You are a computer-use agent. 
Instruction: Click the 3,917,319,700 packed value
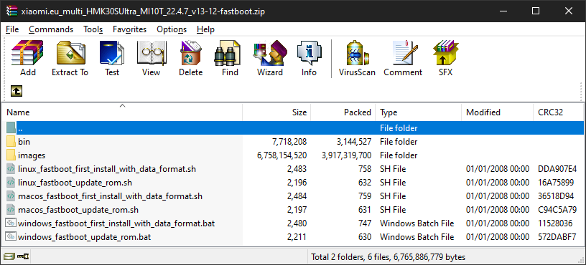point(346,155)
